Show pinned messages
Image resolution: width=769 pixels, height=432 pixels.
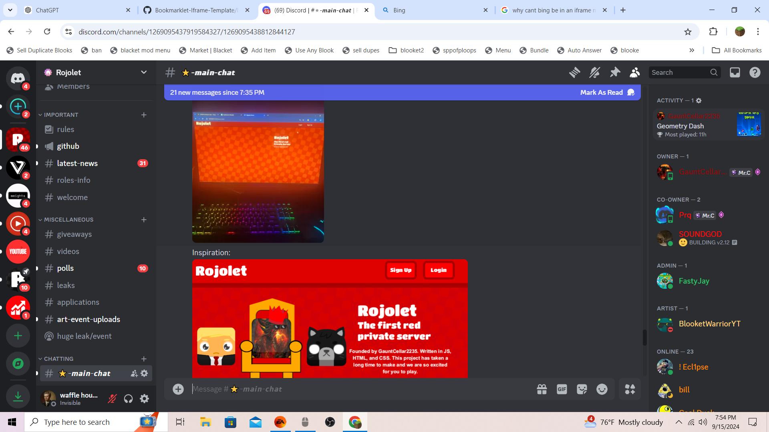click(x=615, y=72)
